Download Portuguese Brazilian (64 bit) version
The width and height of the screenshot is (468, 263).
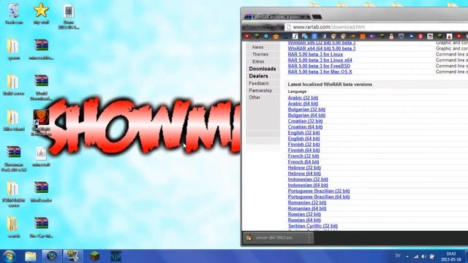click(x=319, y=197)
